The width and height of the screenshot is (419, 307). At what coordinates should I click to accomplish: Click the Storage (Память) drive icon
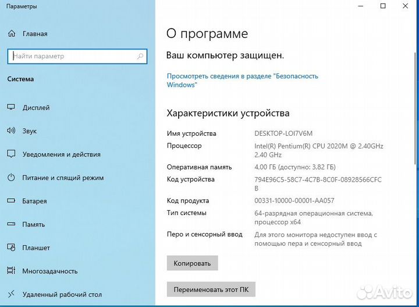click(x=11, y=224)
